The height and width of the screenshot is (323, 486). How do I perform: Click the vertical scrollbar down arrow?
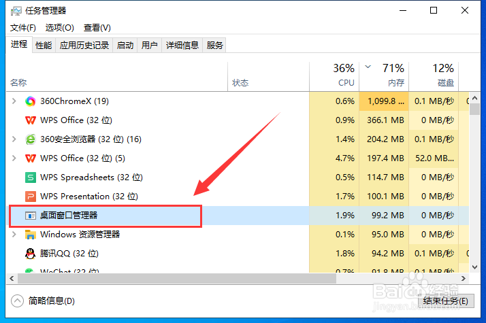(474, 267)
